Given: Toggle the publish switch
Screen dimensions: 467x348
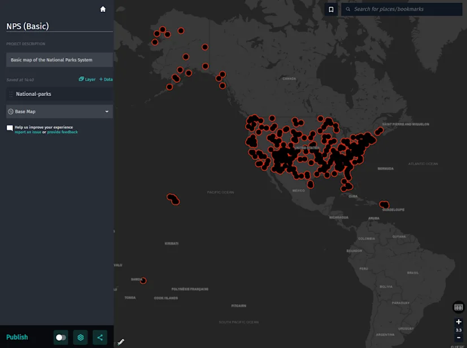Looking at the screenshot, I should [x=61, y=337].
